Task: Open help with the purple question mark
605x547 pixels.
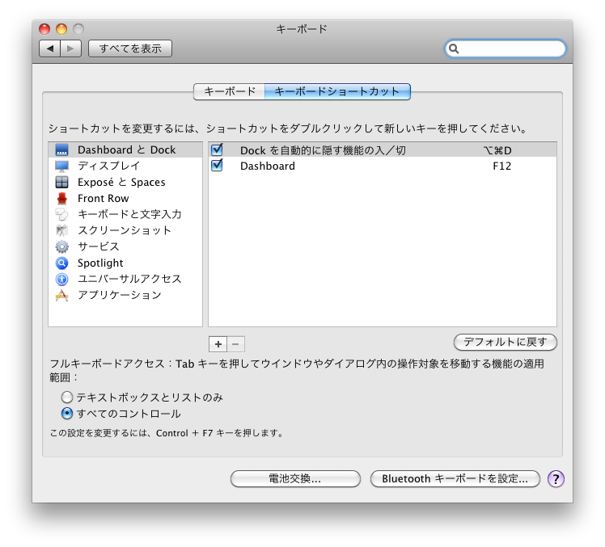Action: point(556,479)
